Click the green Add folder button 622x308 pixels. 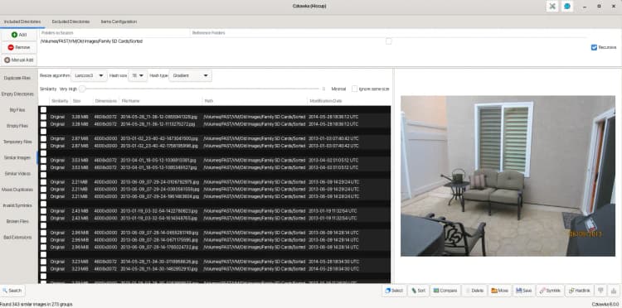pyautogui.click(x=19, y=35)
